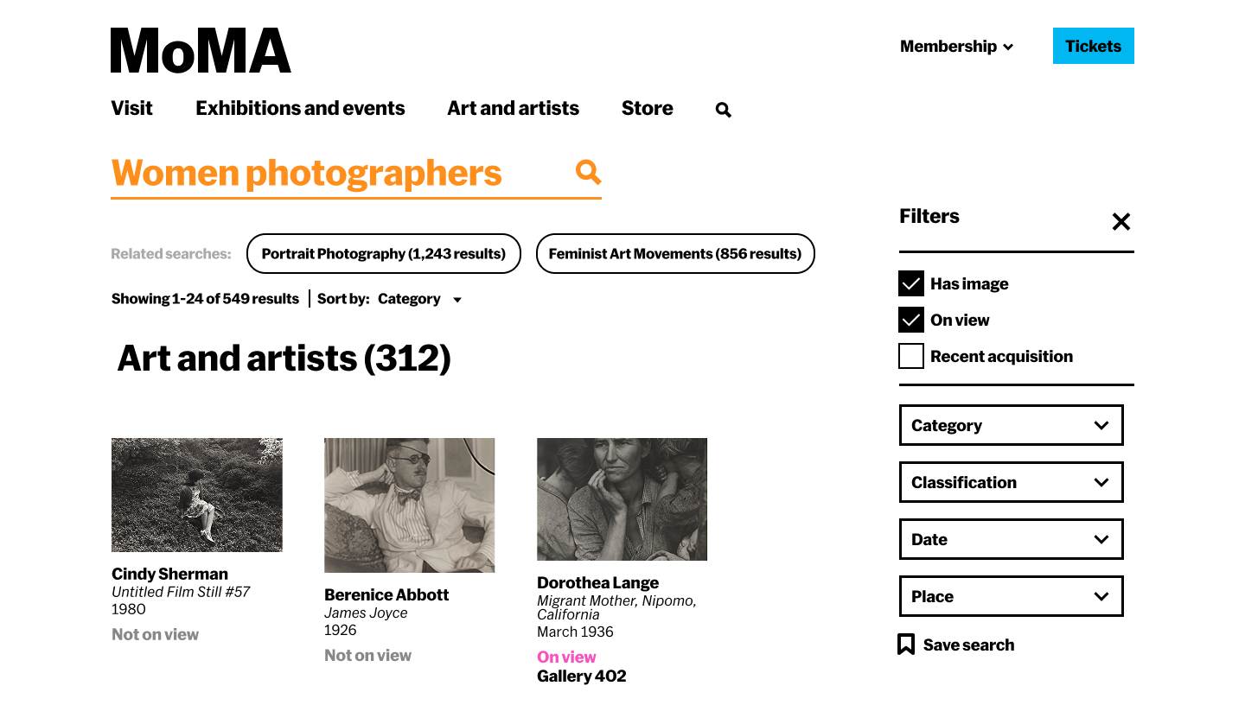Expand the Category filter dropdown

tap(1011, 425)
